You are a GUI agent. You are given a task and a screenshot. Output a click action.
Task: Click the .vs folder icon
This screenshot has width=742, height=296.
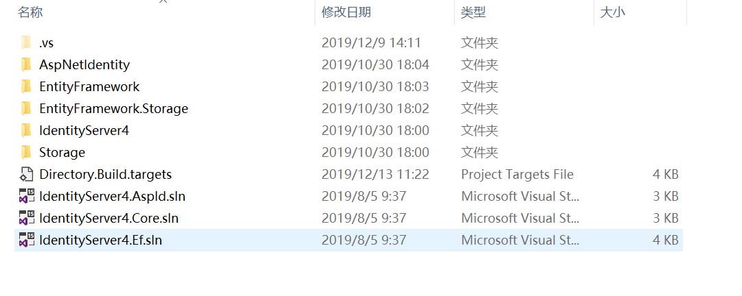tap(26, 43)
